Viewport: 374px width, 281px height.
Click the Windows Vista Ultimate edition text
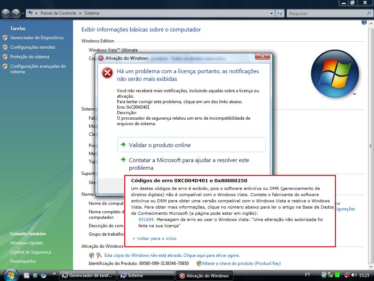(113, 50)
